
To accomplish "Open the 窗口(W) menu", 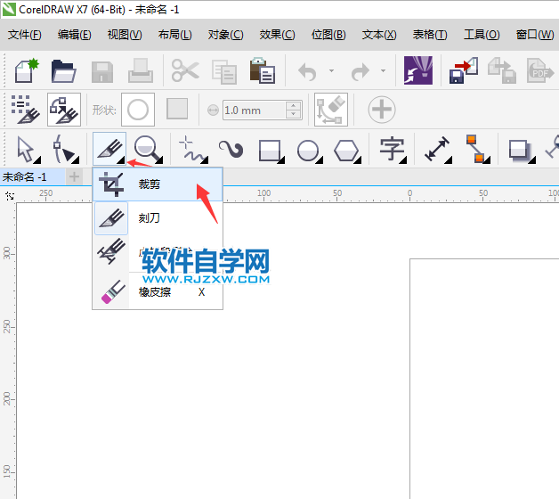I will tap(535, 35).
